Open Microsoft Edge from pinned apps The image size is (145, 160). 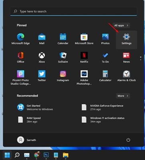tap(20, 39)
